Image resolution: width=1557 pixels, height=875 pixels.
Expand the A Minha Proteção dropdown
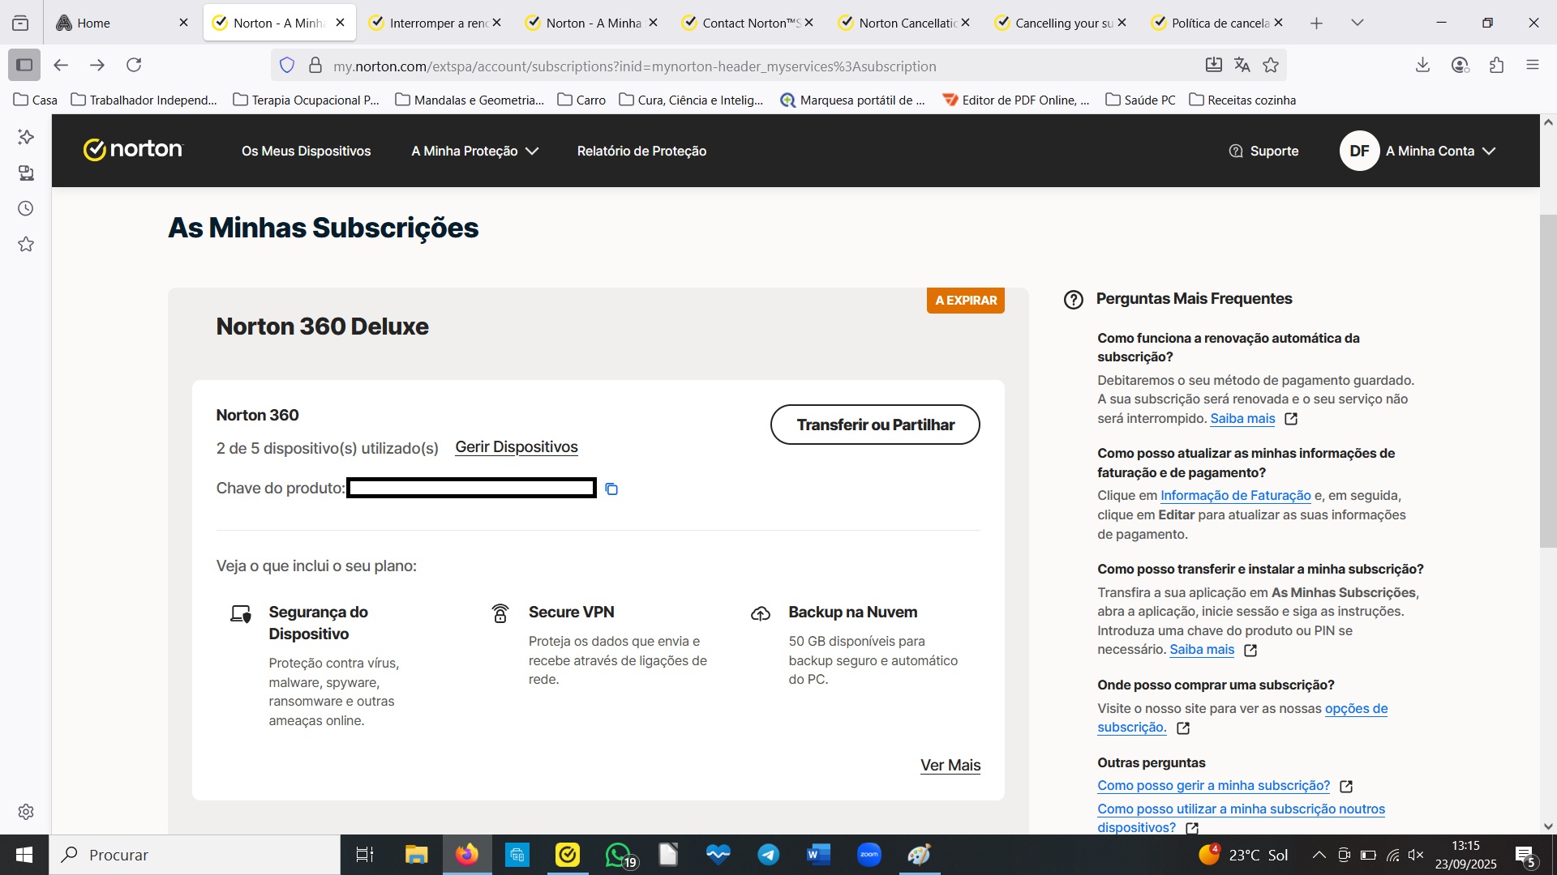point(474,151)
